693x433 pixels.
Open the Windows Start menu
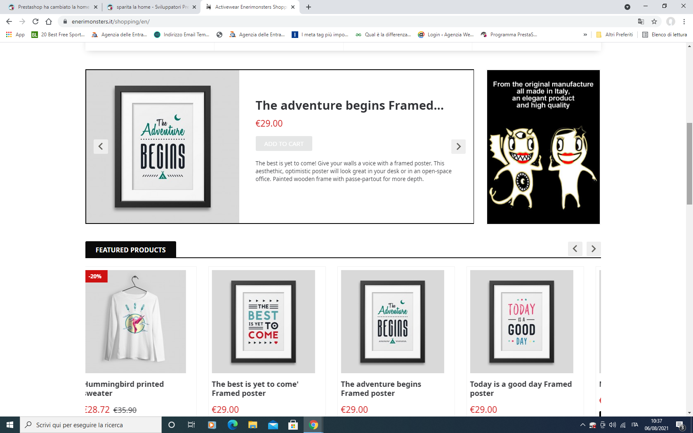click(10, 425)
